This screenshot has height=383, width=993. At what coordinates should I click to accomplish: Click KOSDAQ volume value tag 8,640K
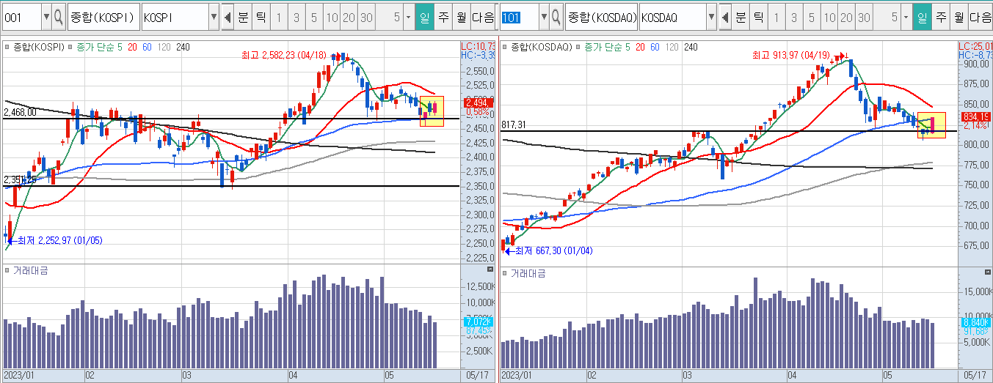(x=975, y=322)
